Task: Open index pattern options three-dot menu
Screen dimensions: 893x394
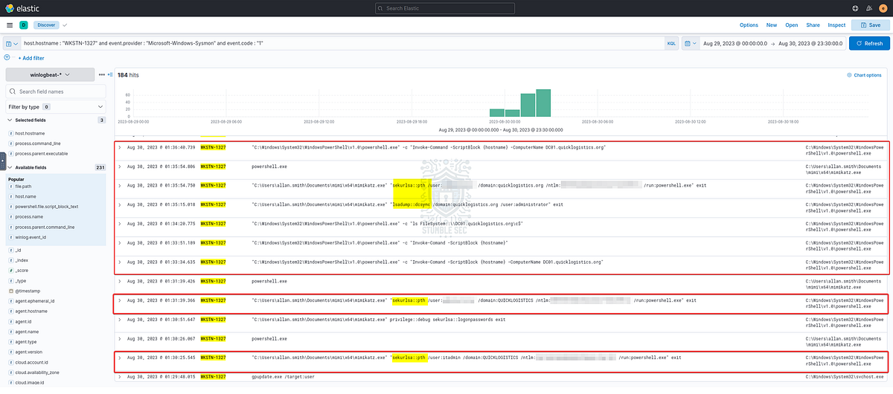Action: (x=102, y=75)
